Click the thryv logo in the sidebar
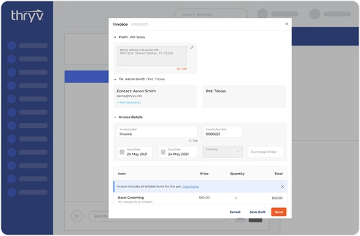Screen dimensions: 360x236 click(x=27, y=16)
